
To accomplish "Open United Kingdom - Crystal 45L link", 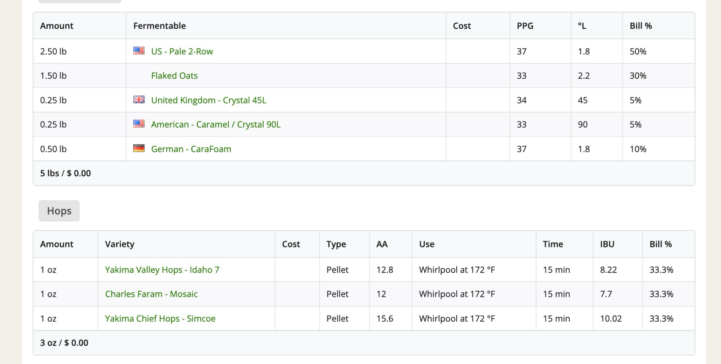I will pyautogui.click(x=208, y=100).
